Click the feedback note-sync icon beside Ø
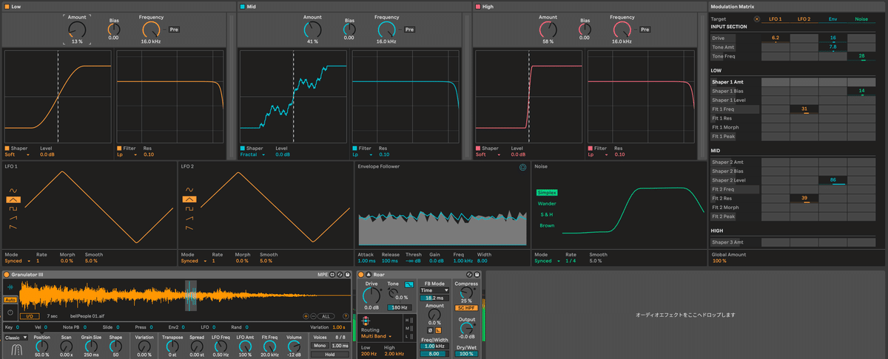 438,329
